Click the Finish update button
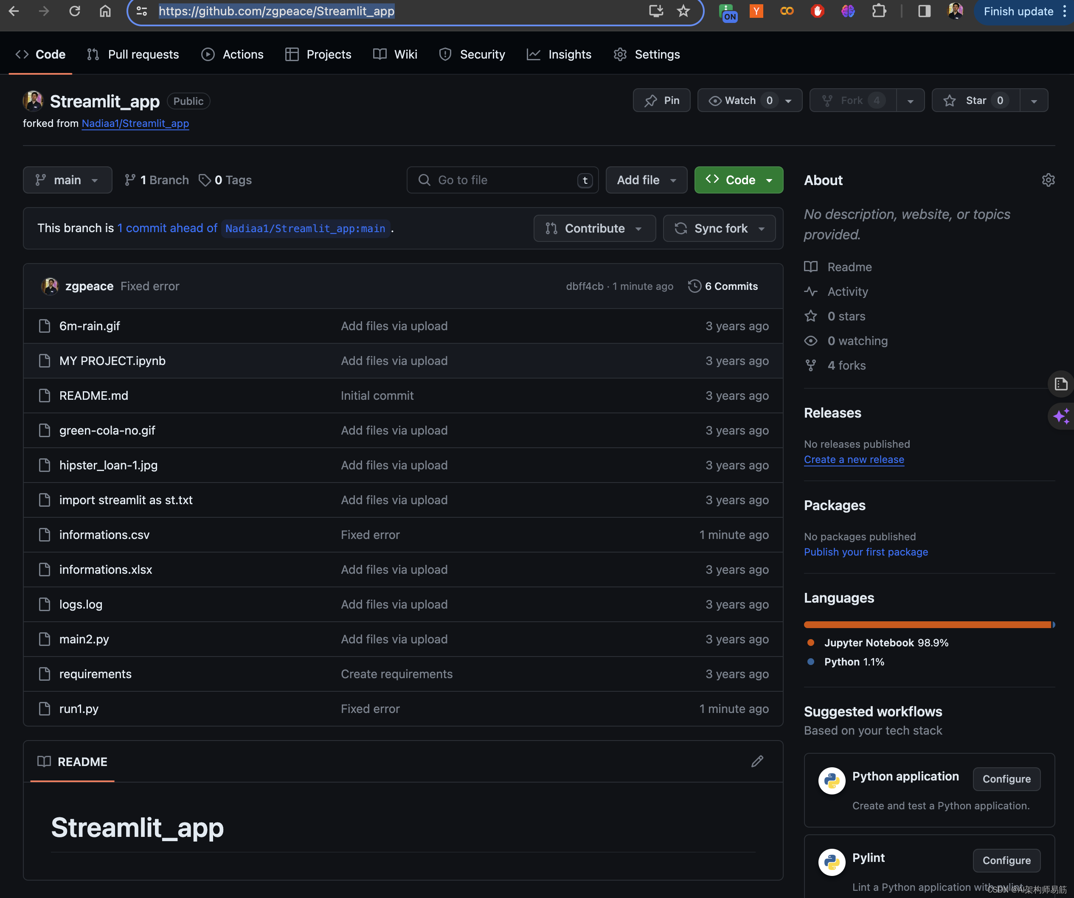1074x898 pixels. pos(1018,11)
